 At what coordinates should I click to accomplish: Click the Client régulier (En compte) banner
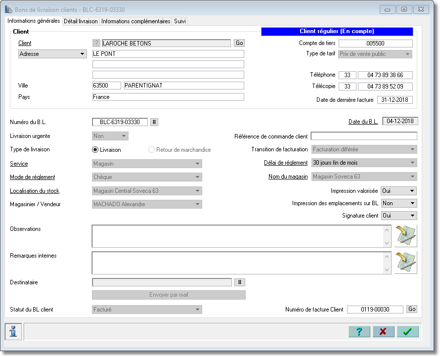pos(337,32)
